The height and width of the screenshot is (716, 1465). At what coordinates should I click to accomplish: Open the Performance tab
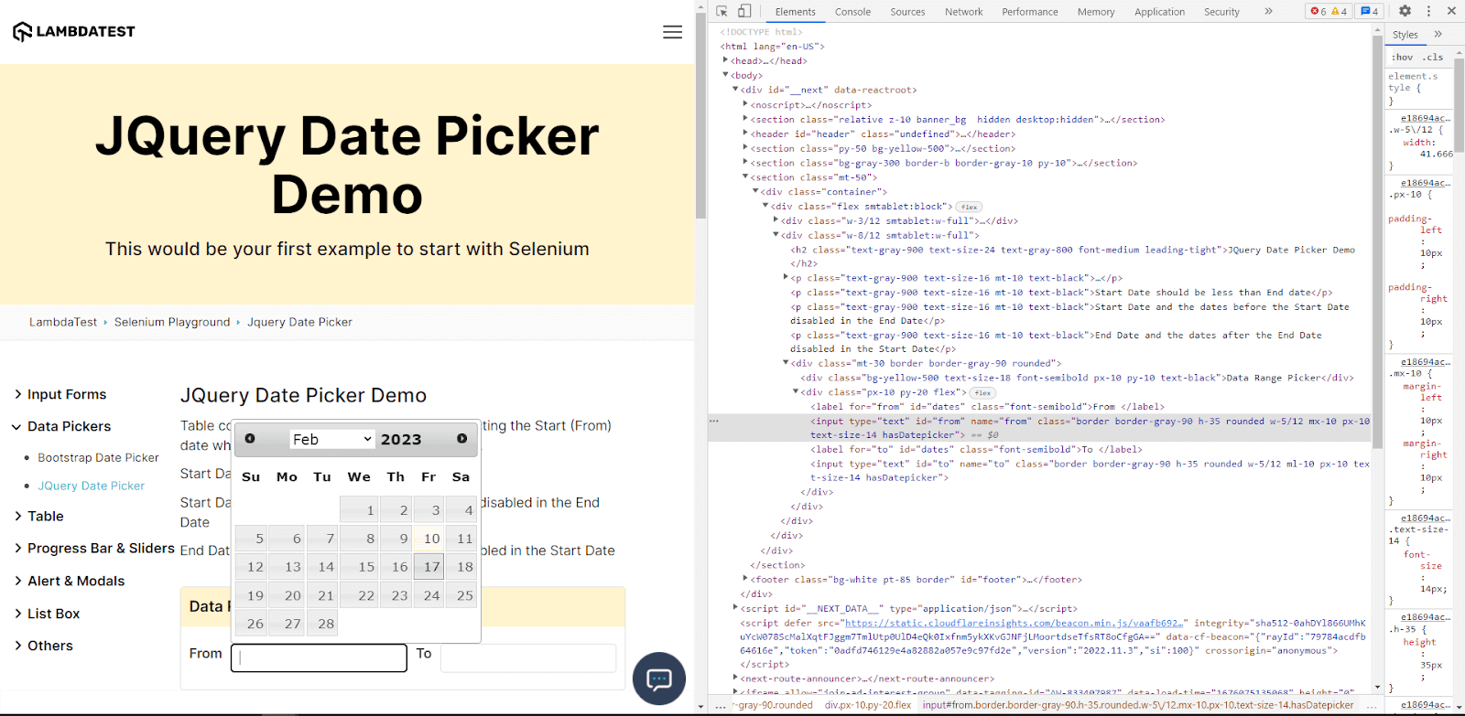[x=1029, y=12]
